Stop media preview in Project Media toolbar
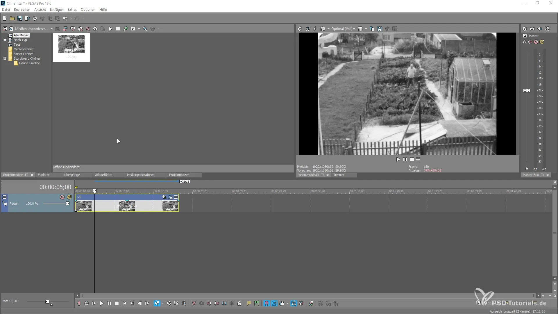Screen dimensions: 558x314 118,29
